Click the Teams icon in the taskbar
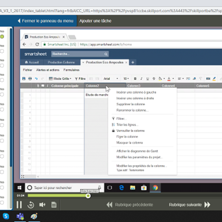 click(20, 216)
